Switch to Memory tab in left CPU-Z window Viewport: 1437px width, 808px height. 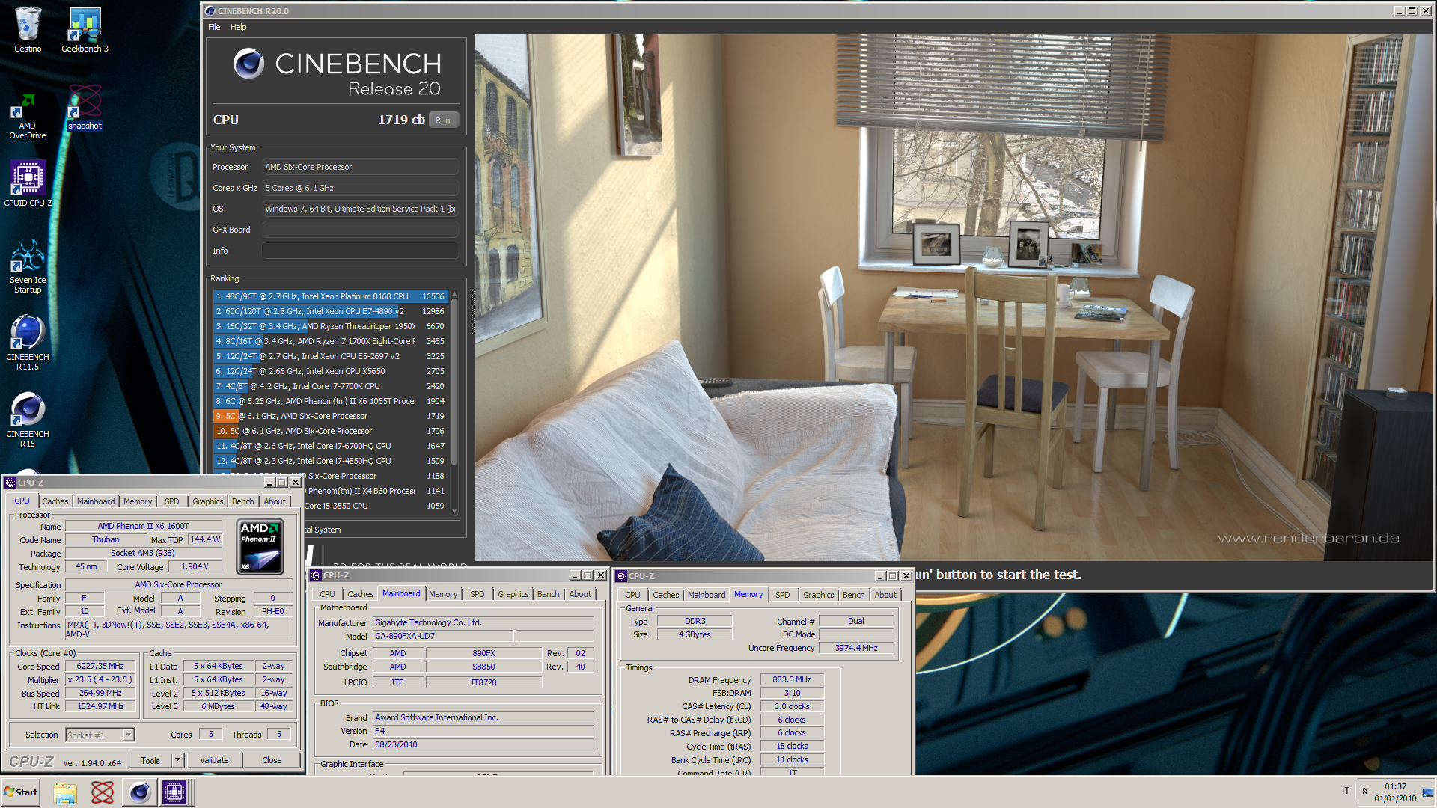pos(138,501)
